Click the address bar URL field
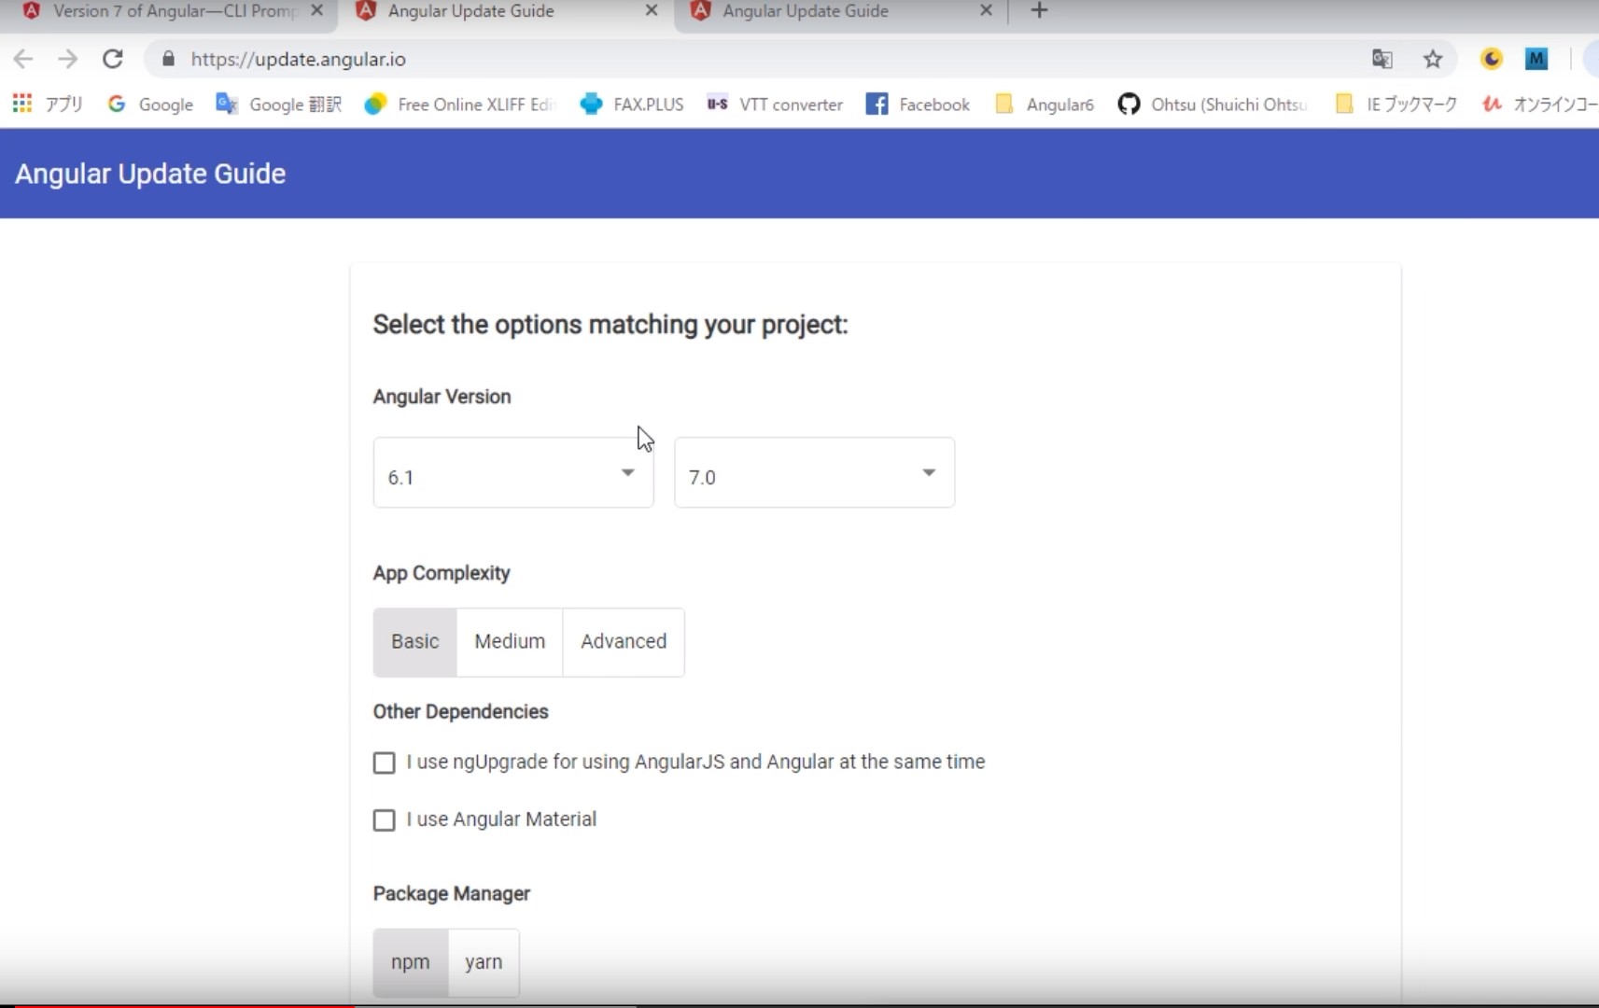The width and height of the screenshot is (1599, 1008). 747,60
